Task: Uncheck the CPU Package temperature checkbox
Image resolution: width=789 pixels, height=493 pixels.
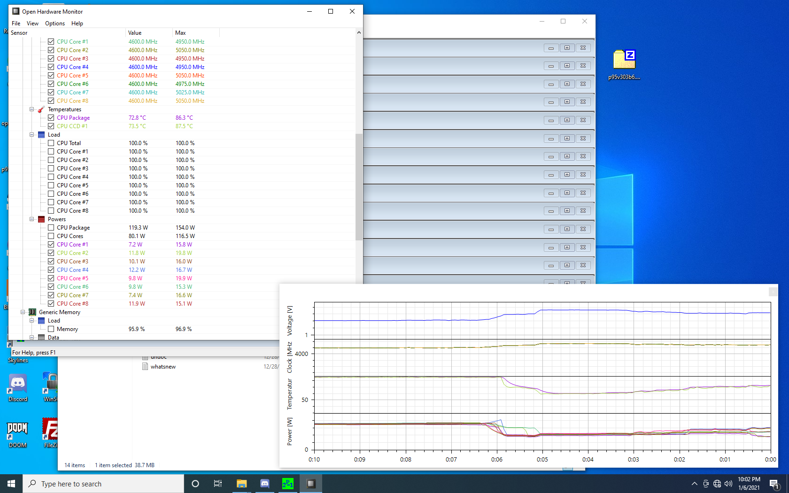Action: (x=51, y=118)
